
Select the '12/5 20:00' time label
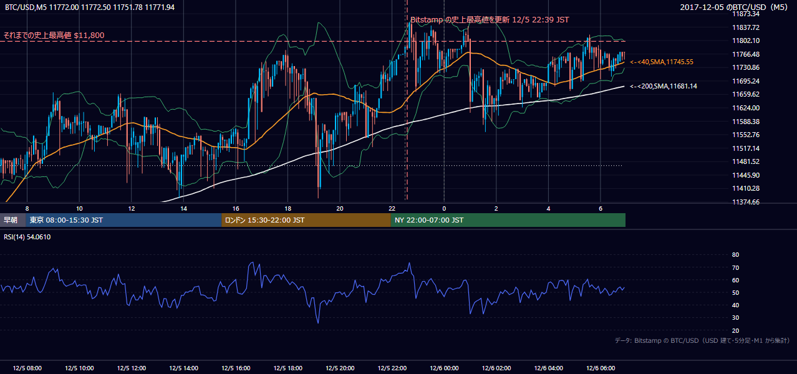pos(340,368)
